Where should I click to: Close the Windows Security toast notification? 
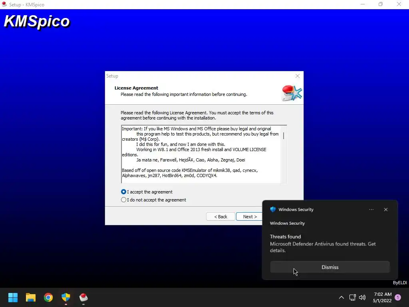point(386,209)
